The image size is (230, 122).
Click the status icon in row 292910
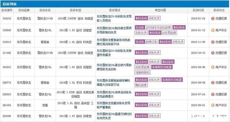coord(213,95)
